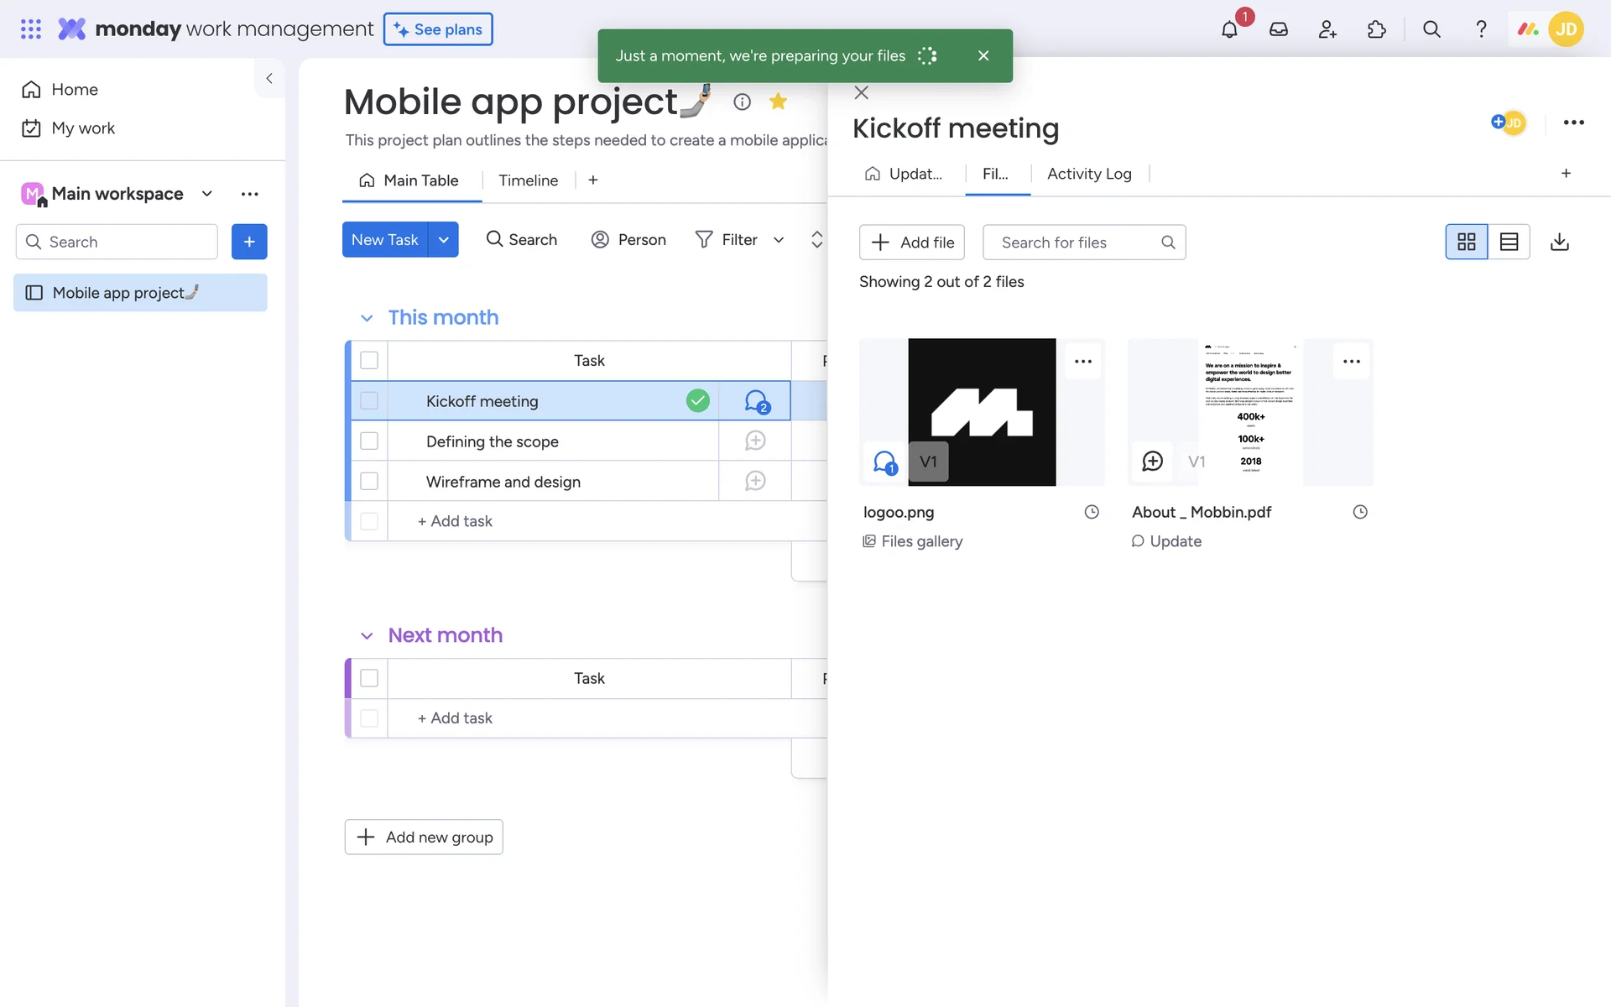1611x1007 pixels.
Task: Open the notifications bell
Action: tap(1229, 29)
